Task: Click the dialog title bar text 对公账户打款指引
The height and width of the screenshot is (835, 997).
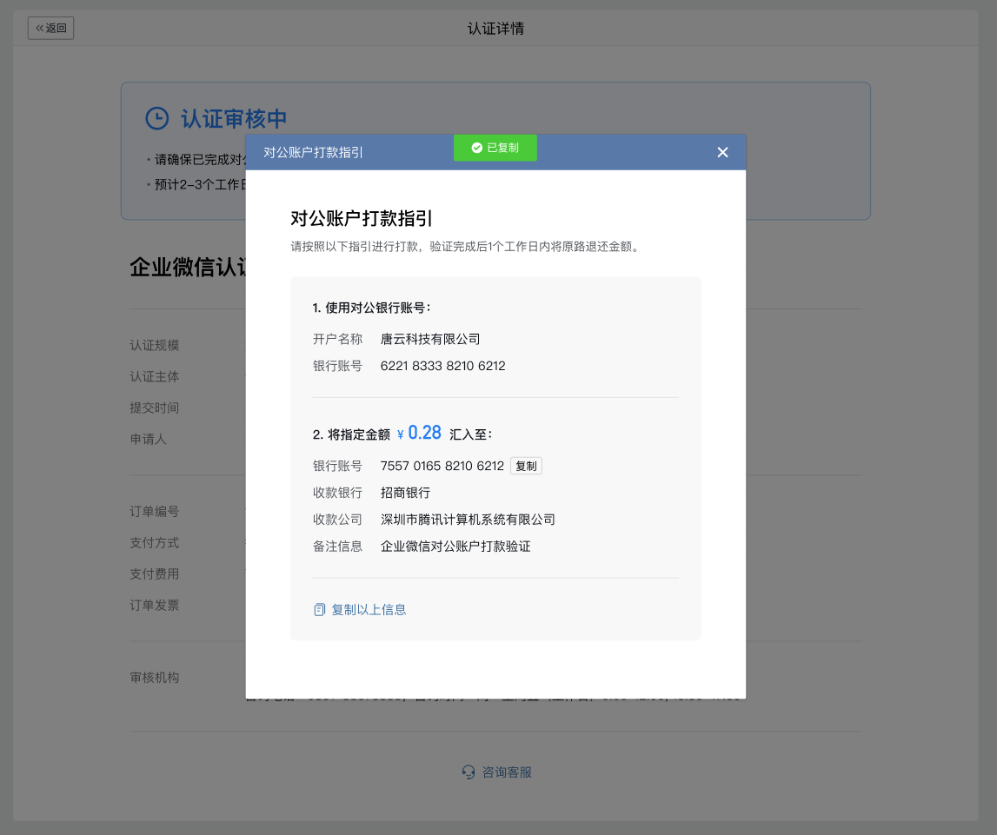Action: click(313, 153)
